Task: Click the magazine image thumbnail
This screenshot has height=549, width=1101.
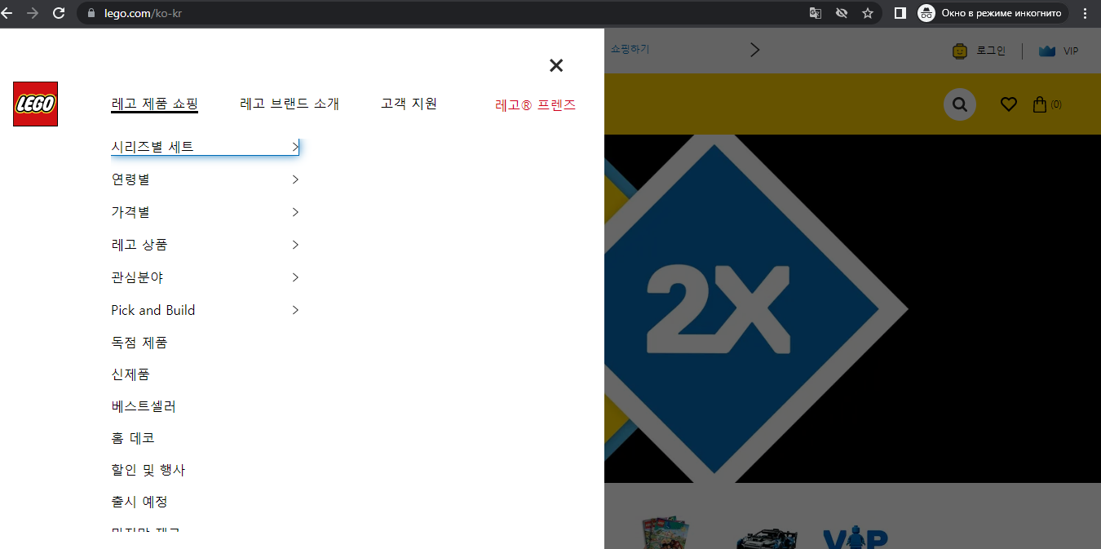Action: [x=665, y=532]
